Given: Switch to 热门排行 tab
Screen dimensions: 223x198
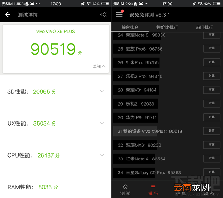Looking at the screenshot, I should [204, 27].
